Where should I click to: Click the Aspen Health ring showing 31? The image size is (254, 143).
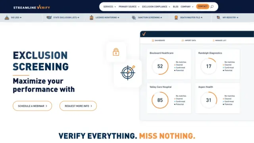point(209,100)
